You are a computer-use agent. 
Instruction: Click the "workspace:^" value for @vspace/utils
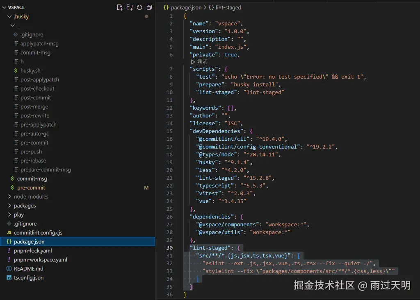pos(270,232)
